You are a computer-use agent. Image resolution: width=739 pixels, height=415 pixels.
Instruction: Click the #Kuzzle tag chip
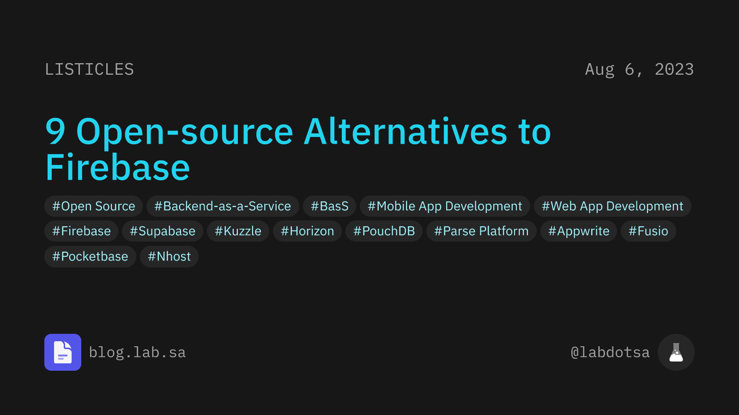pyautogui.click(x=238, y=231)
